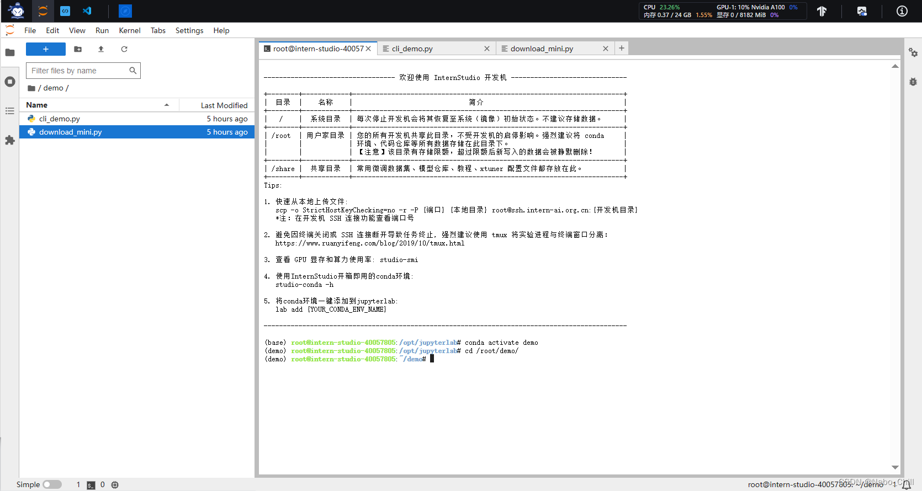Select the root@intern-studio terminal tab
Image resolution: width=922 pixels, height=491 pixels.
pyautogui.click(x=319, y=49)
